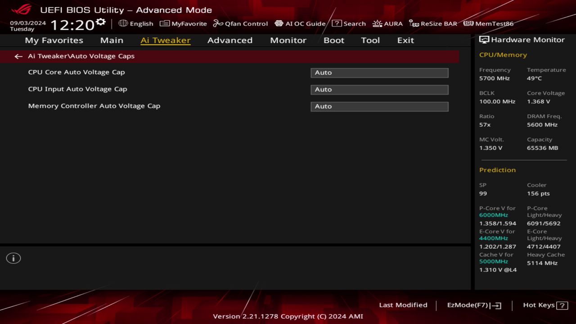Click the 6000MHz P-Core target

pyautogui.click(x=494, y=215)
